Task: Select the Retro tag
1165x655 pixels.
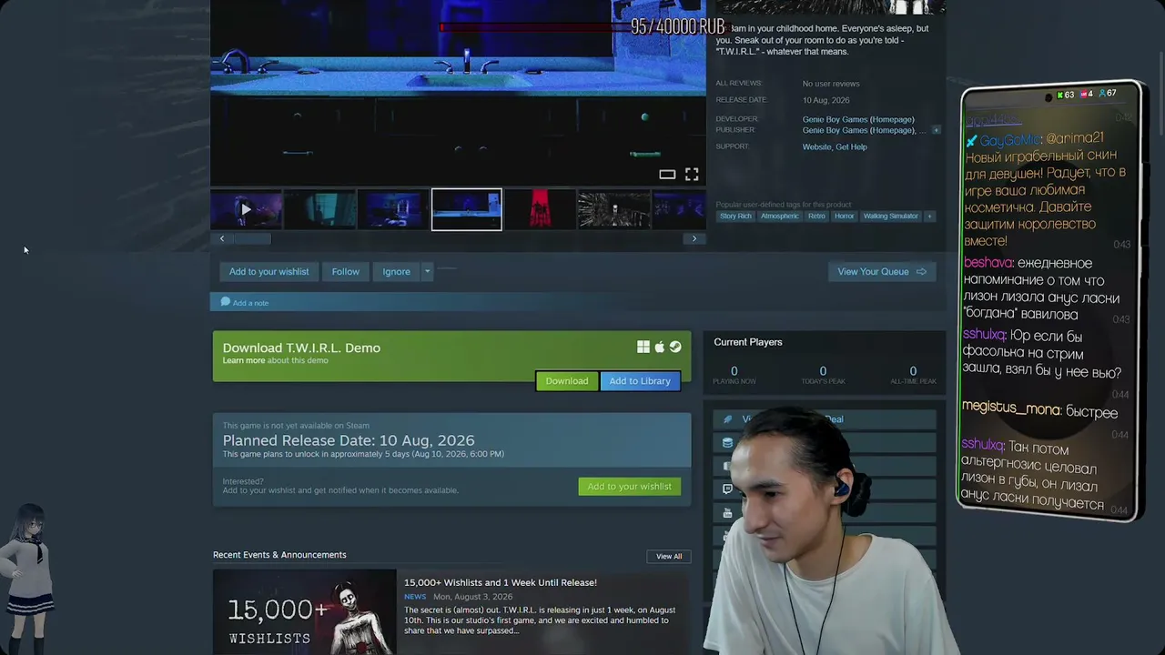Action: [x=816, y=217]
